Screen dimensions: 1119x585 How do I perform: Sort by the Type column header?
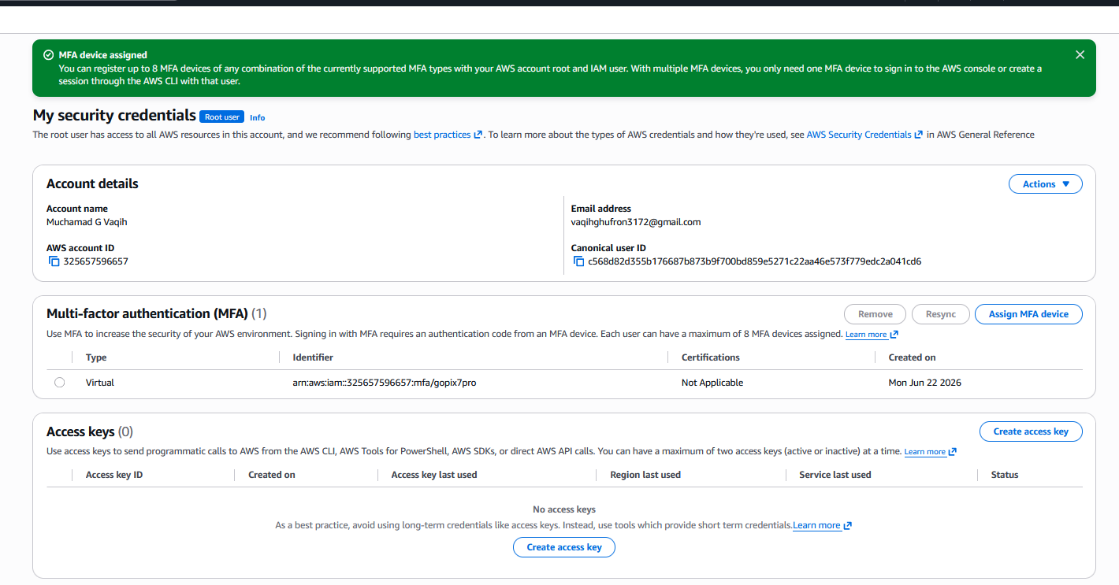click(x=96, y=357)
